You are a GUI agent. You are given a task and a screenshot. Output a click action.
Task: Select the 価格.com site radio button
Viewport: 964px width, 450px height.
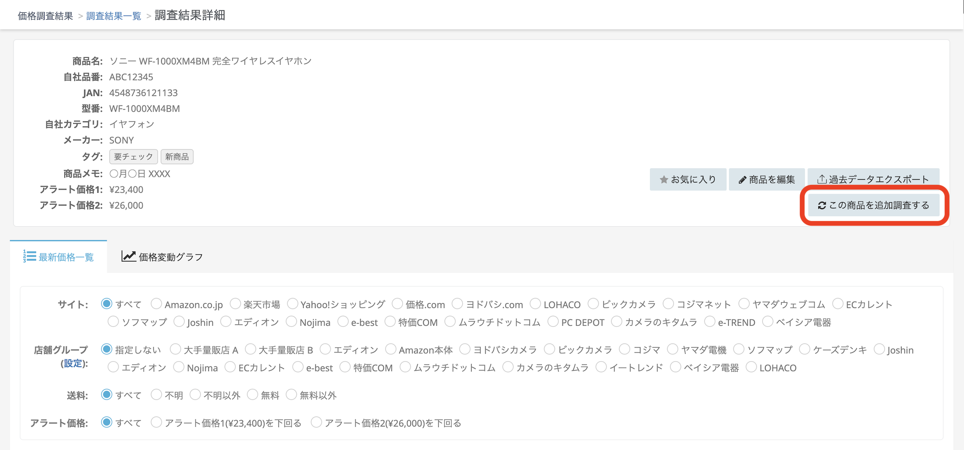(x=397, y=304)
